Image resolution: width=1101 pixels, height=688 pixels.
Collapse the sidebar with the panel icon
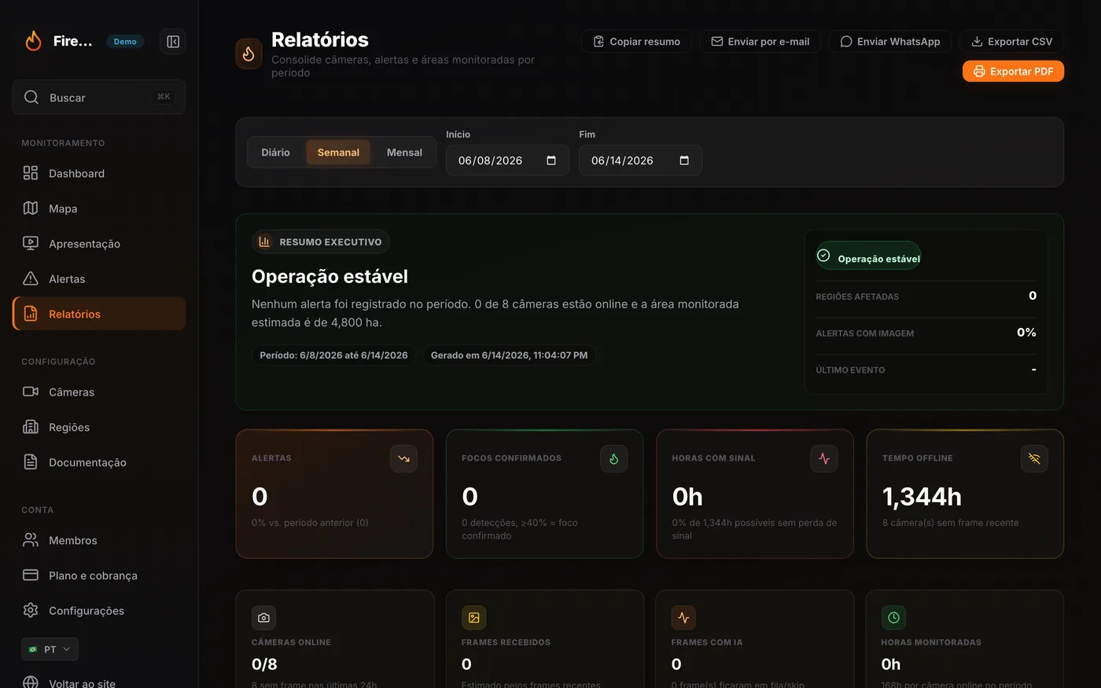[173, 42]
